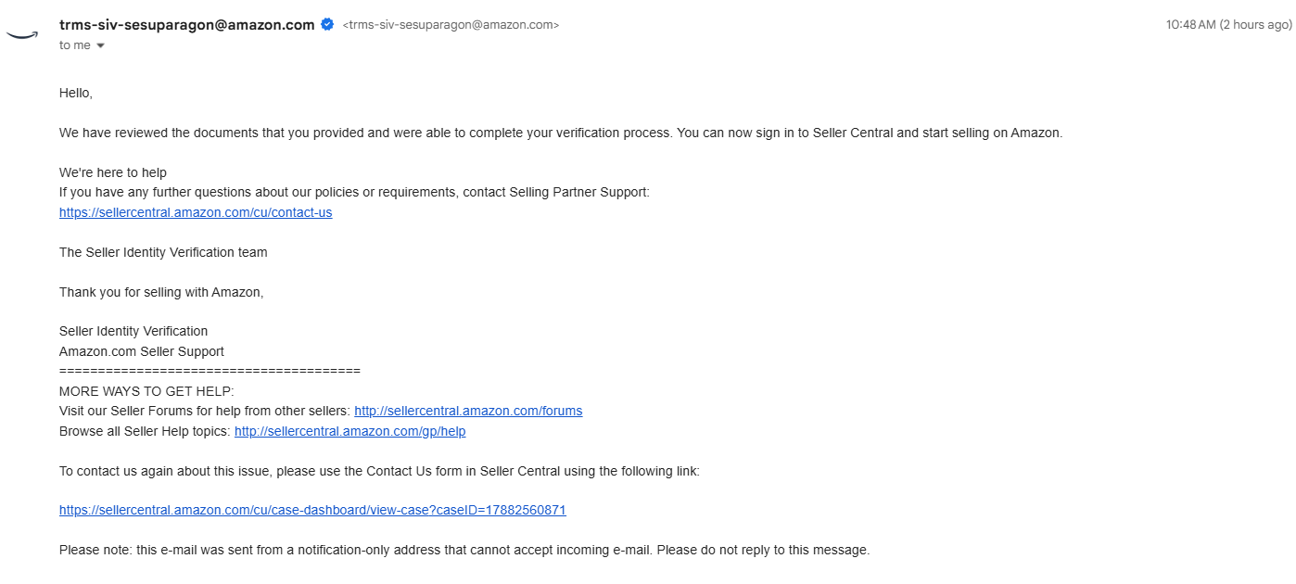Click the equal-signs separator line
This screenshot has width=1296, height=584.
point(210,371)
